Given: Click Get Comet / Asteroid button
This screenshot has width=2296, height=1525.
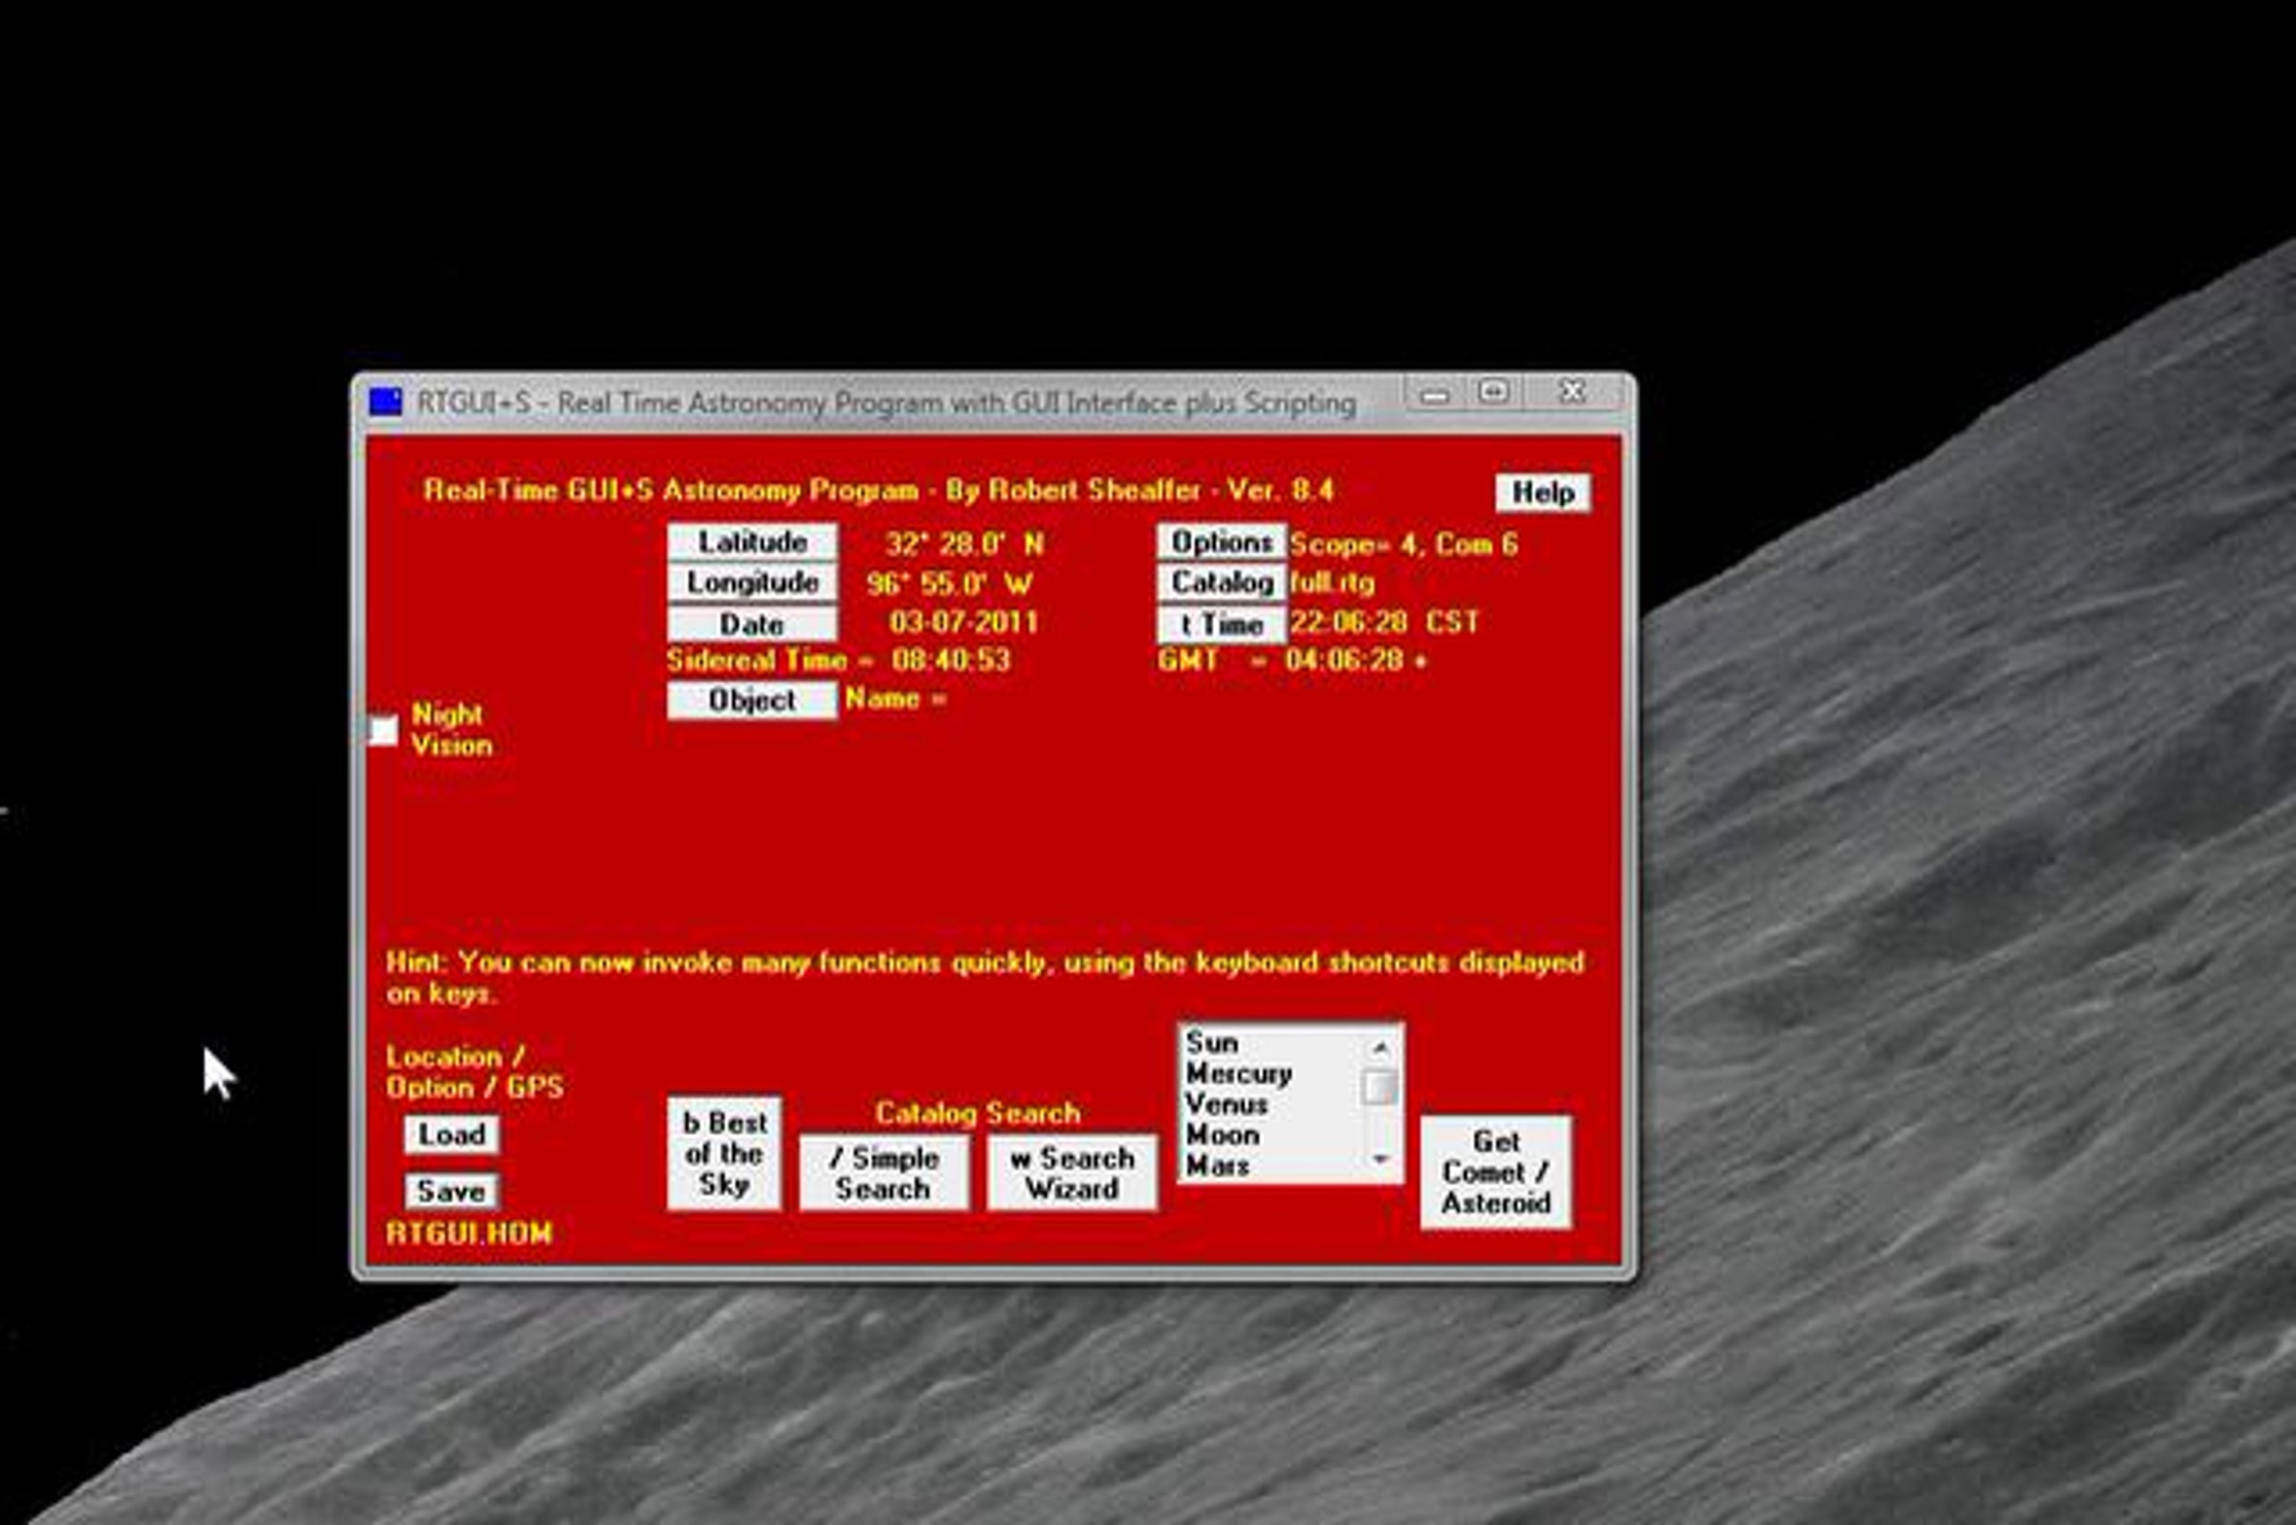Looking at the screenshot, I should [x=1495, y=1172].
